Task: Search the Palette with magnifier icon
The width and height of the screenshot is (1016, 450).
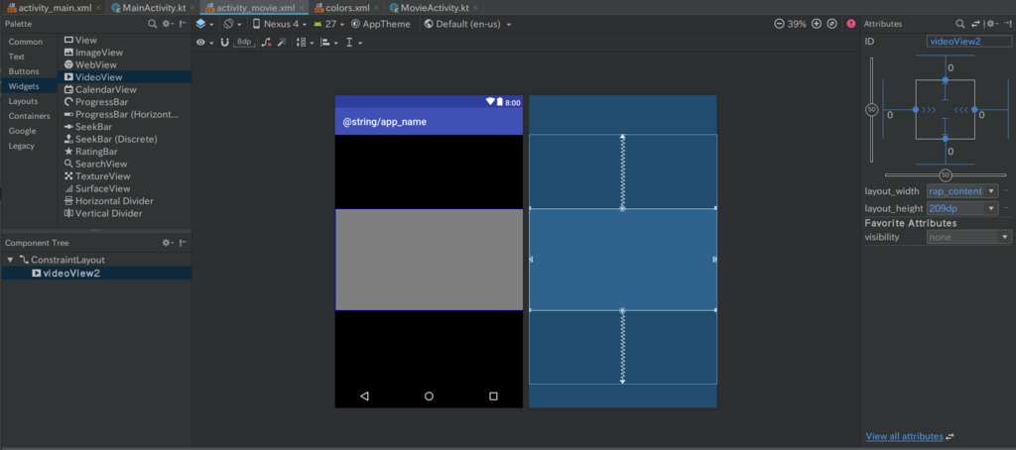Action: 152,24
